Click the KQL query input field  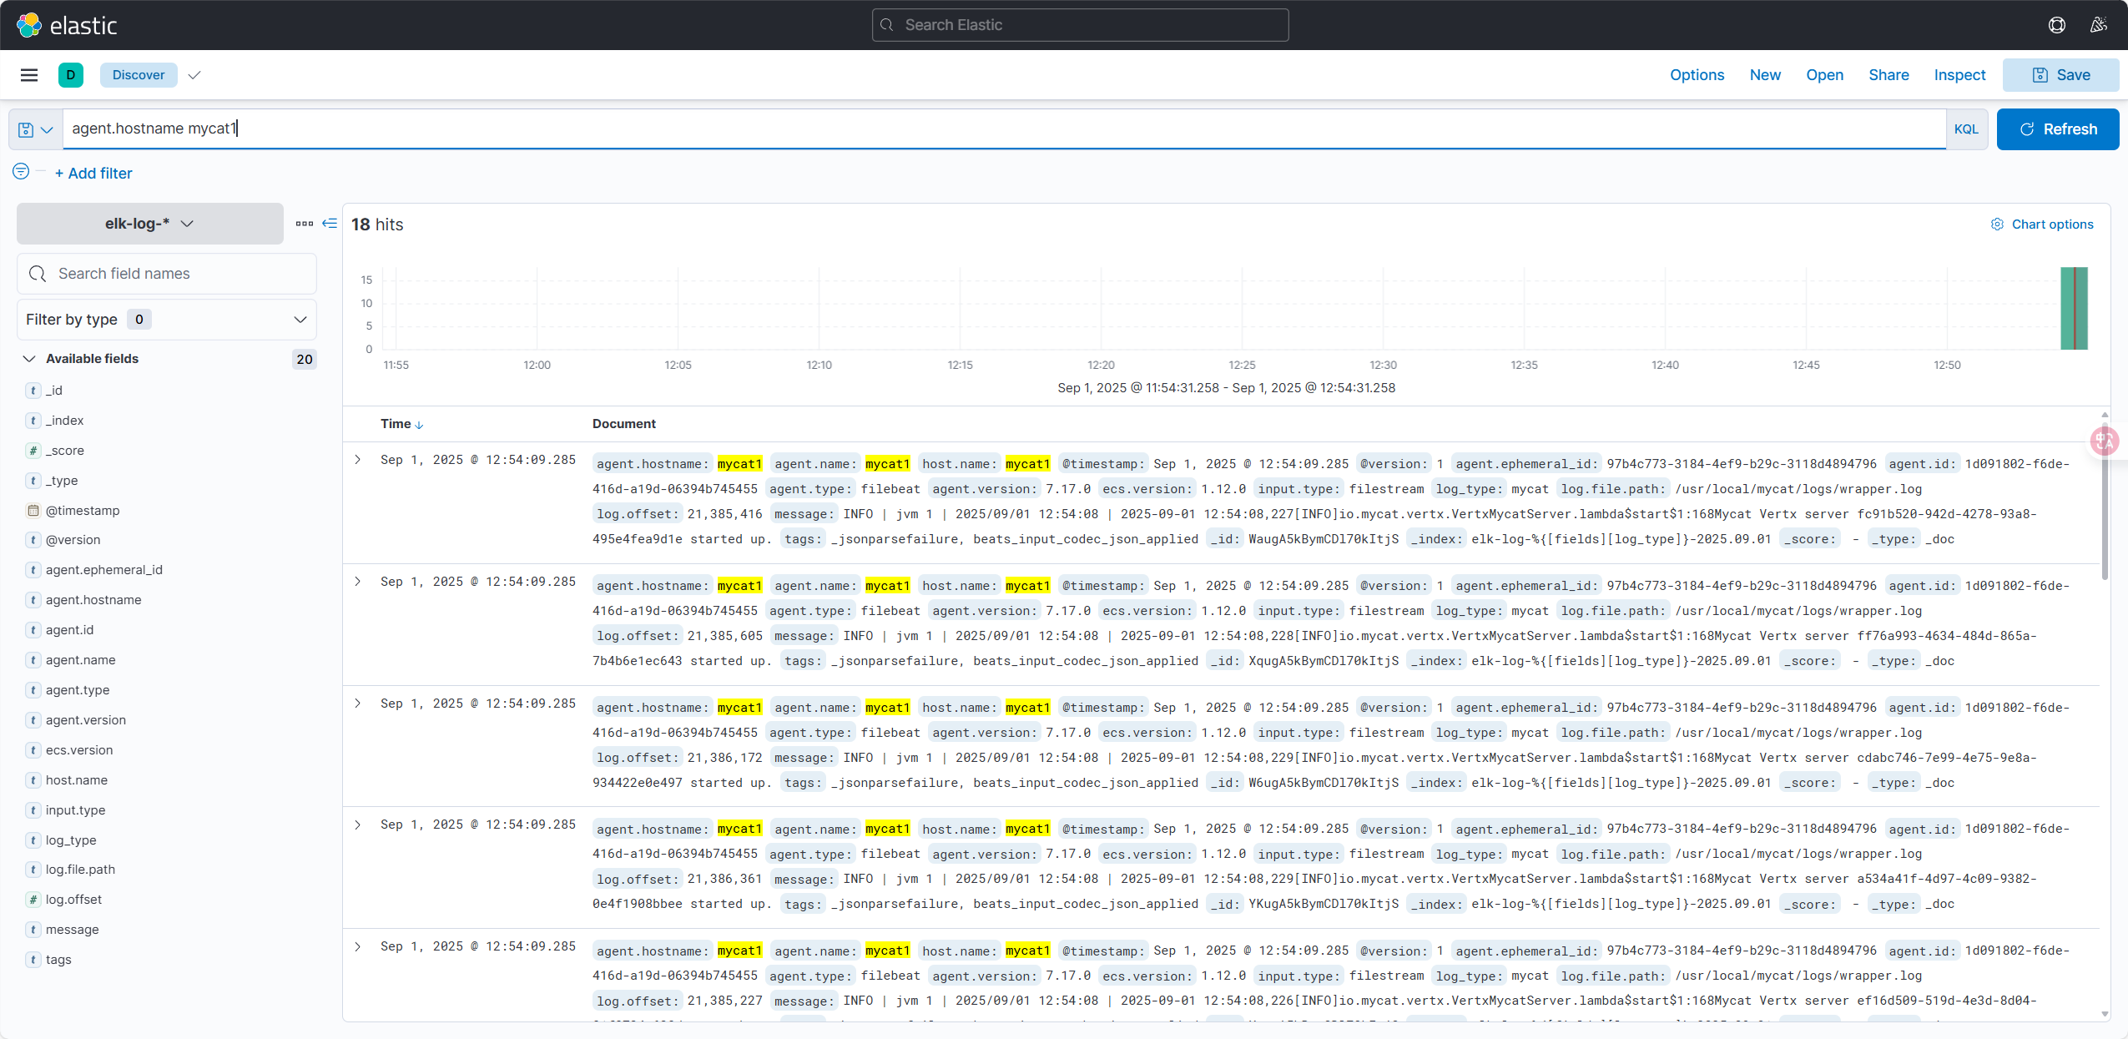1004,129
